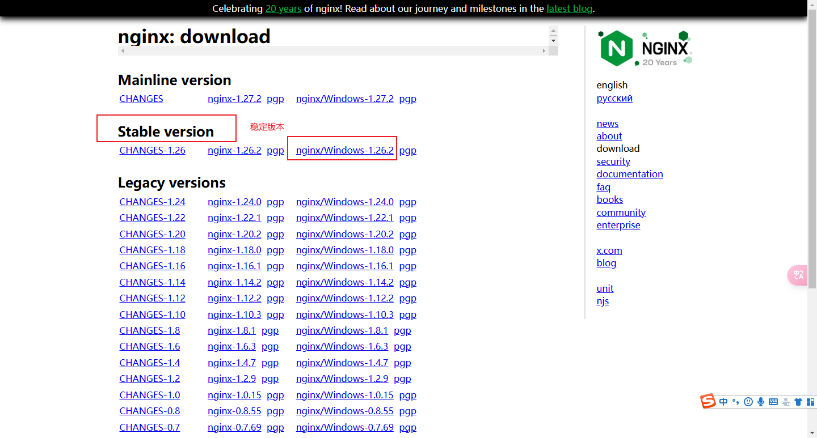Viewport: 817px width, 438px height.
Task: Open the '20 years' banner link
Action: [283, 8]
